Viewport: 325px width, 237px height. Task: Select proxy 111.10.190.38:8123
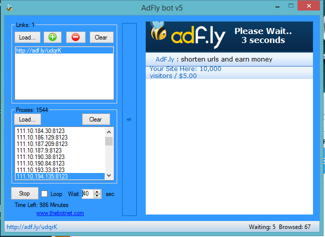click(x=60, y=157)
